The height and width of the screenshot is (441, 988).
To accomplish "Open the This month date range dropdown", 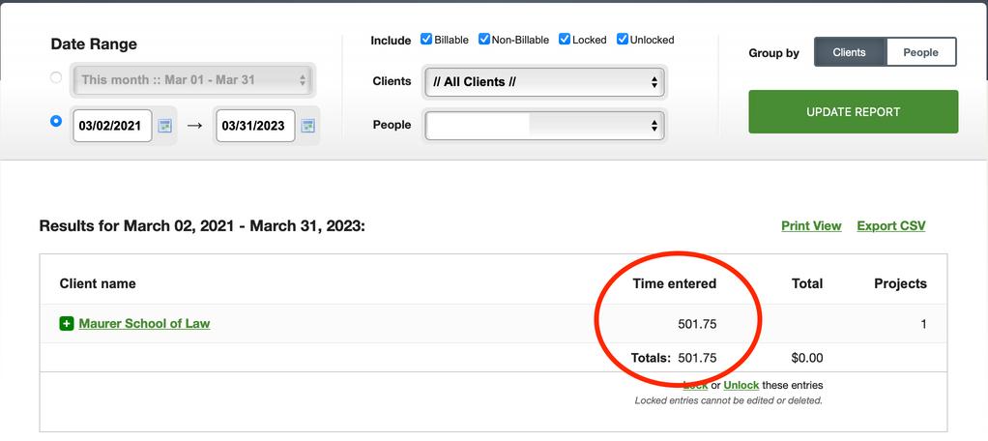I will pos(192,80).
